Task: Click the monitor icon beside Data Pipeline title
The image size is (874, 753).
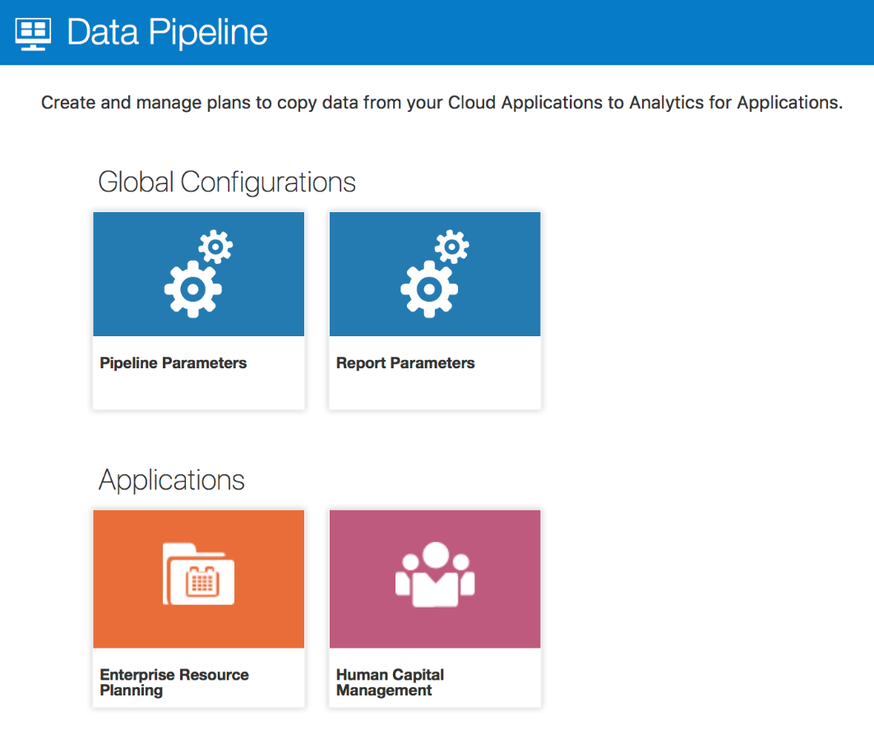Action: [x=34, y=33]
